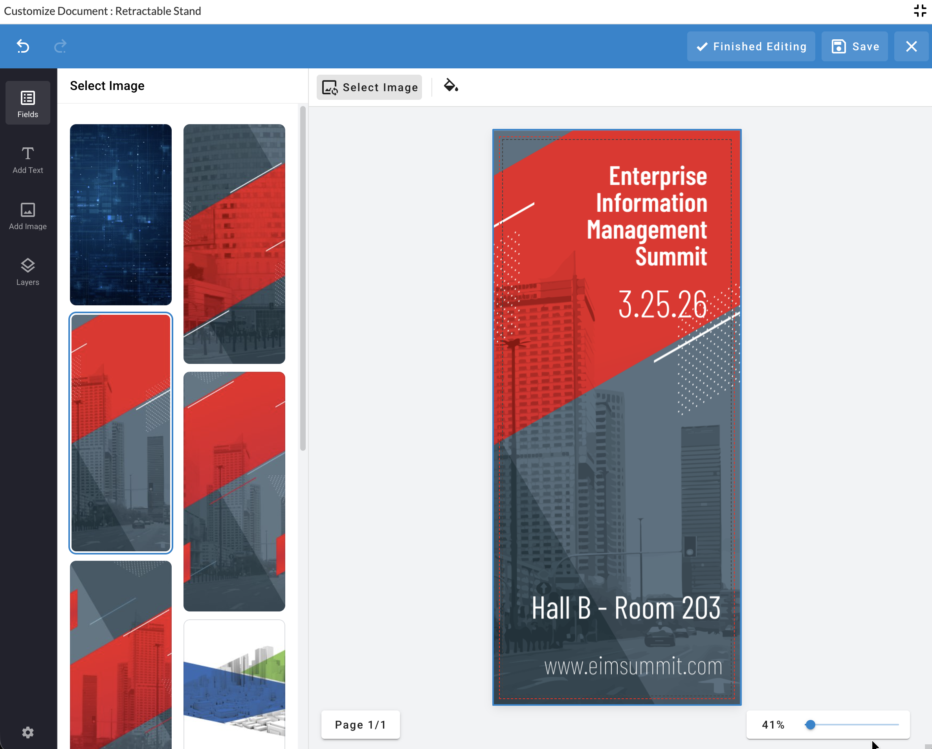The width and height of the screenshot is (932, 749).
Task: Click the paint bucket fill icon
Action: (451, 86)
